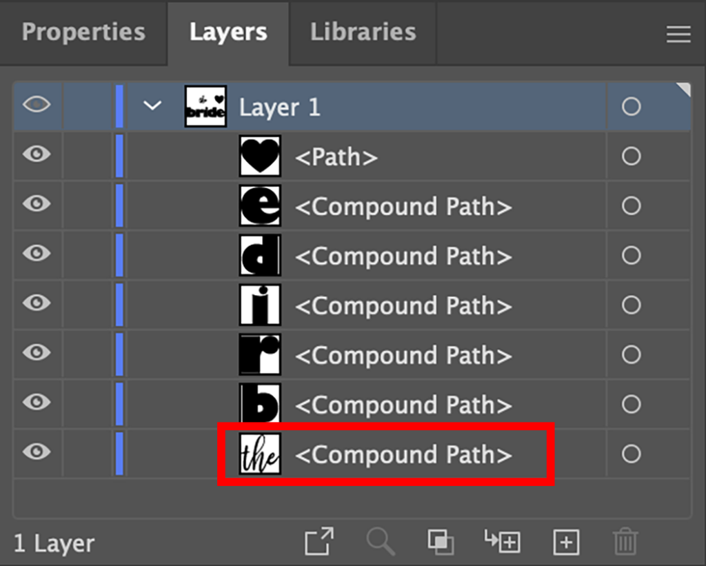This screenshot has width=706, height=566.
Task: Open the Layers panel hamburger menu
Action: click(x=678, y=34)
